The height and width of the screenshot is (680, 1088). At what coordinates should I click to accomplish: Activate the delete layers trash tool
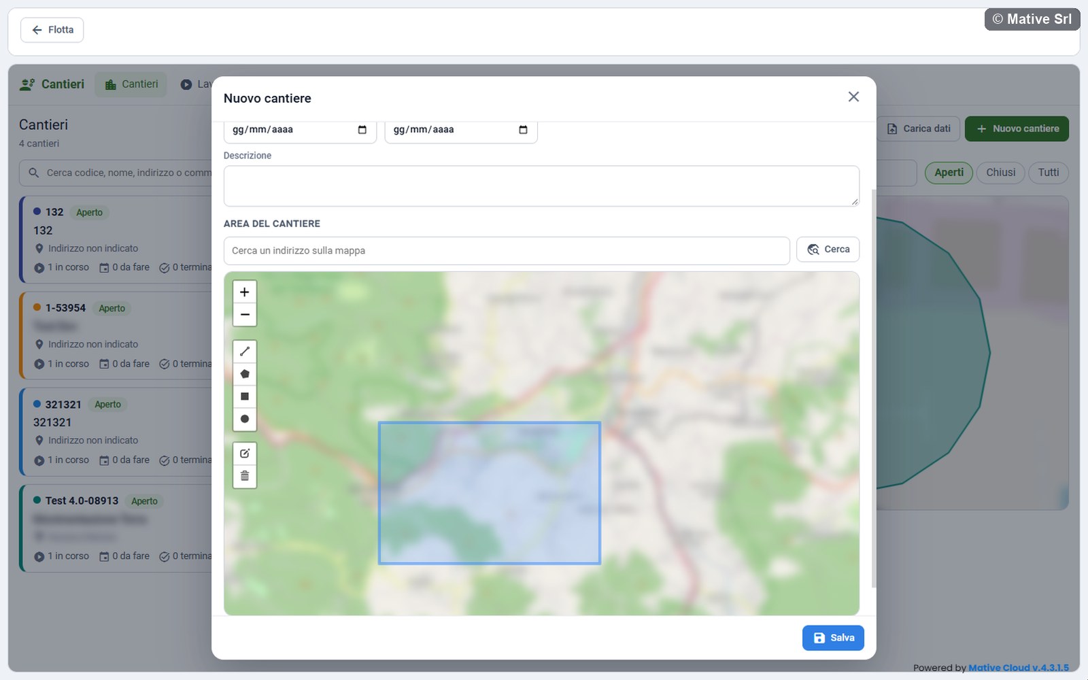pyautogui.click(x=245, y=476)
